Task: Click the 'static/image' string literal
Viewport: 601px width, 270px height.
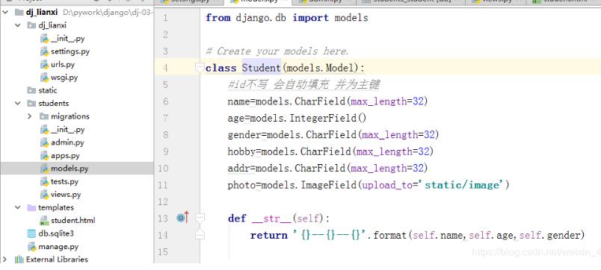Action: [463, 185]
